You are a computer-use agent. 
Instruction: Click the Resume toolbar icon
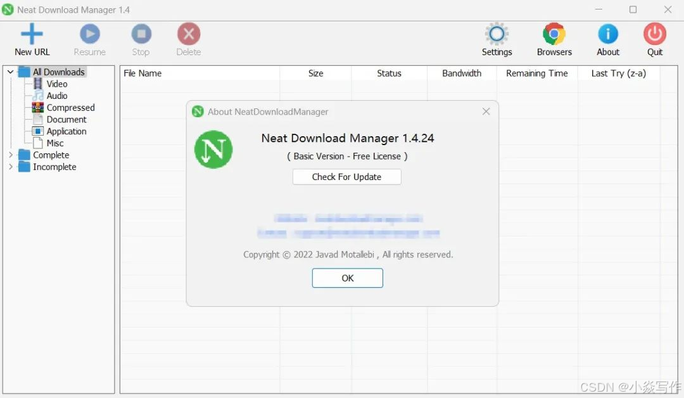[x=90, y=34]
